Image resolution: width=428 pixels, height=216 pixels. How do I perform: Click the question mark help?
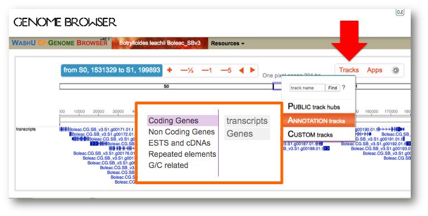point(343,88)
